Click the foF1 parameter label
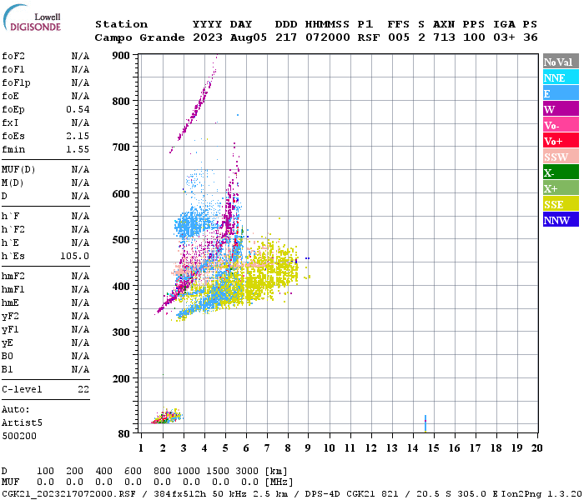The image size is (584, 500). click(13, 69)
